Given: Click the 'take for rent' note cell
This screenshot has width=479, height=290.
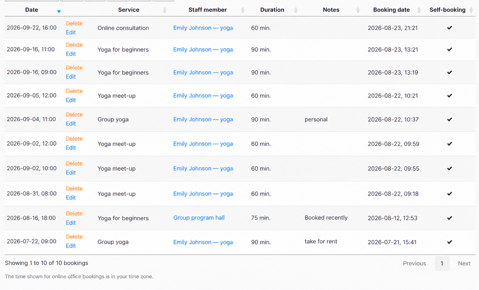Looking at the screenshot, I should pos(321,242).
